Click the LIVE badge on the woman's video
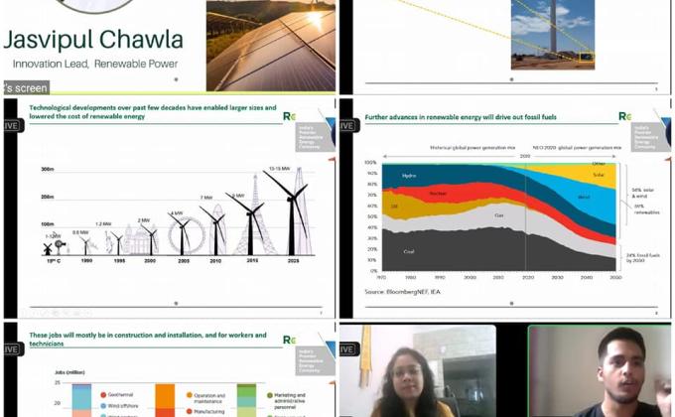This screenshot has height=417, width=675. (347, 348)
